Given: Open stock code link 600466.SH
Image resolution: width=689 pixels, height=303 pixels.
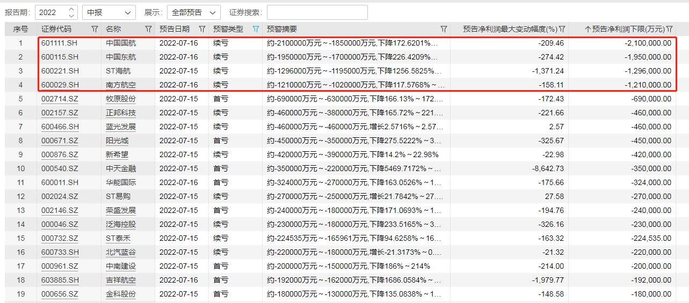Looking at the screenshot, I should point(60,127).
